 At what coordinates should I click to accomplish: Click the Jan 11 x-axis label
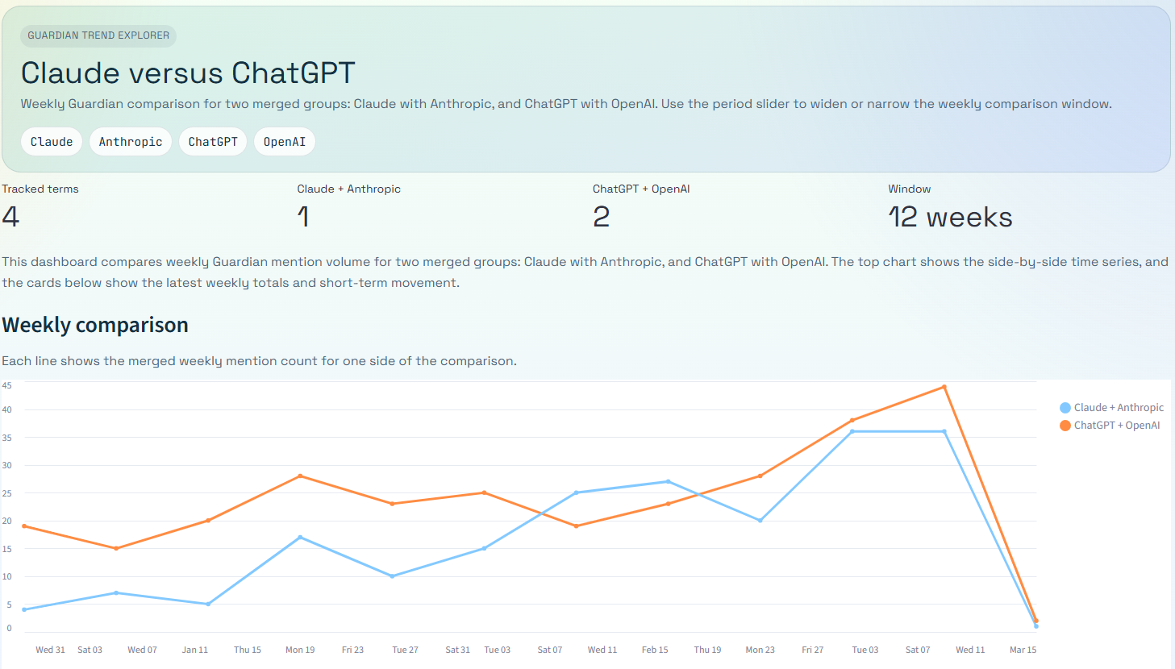(x=194, y=650)
